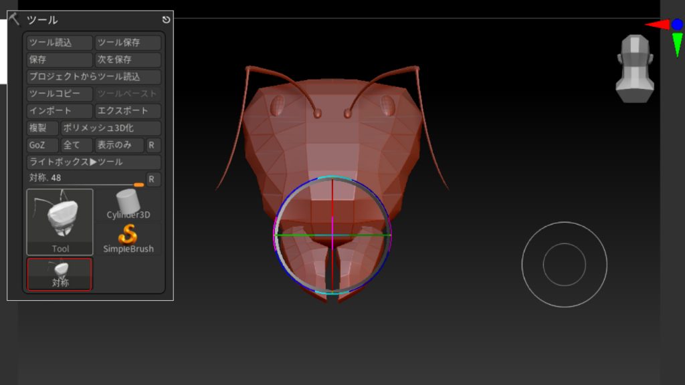Click the blue Z-axis dot
This screenshot has height=385, width=685.
pos(677,25)
